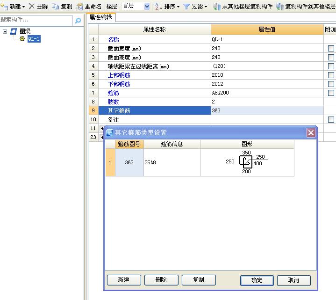The image size is (336, 300).
Task: Close the 其它箍筋类型设置 dialog
Action: point(311,132)
